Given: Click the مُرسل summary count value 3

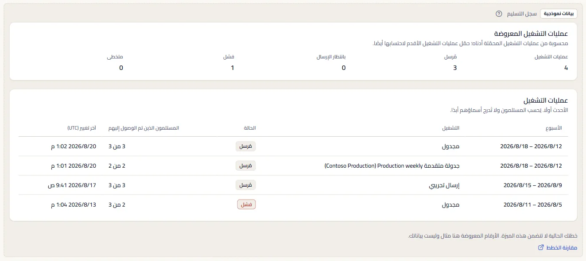Looking at the screenshot, I should [x=455, y=68].
